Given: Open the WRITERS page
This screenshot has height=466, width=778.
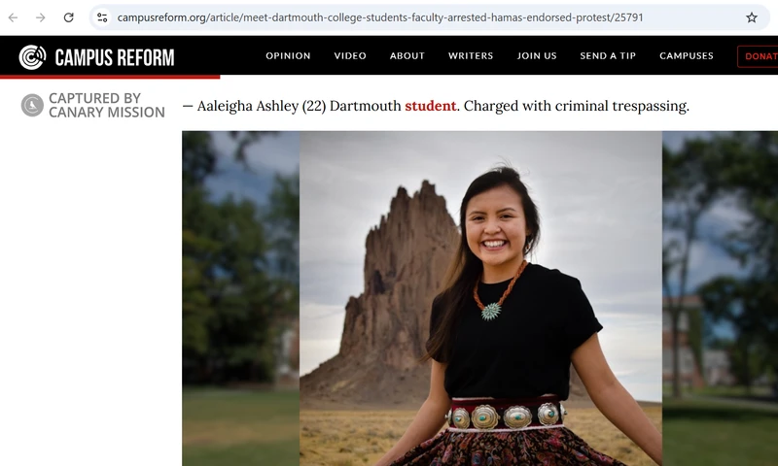Looking at the screenshot, I should coord(471,56).
